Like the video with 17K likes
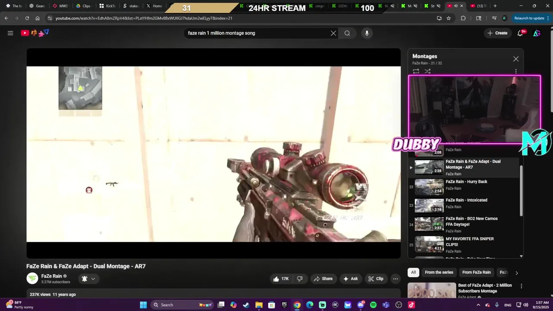This screenshot has width=553, height=311. tap(280, 279)
